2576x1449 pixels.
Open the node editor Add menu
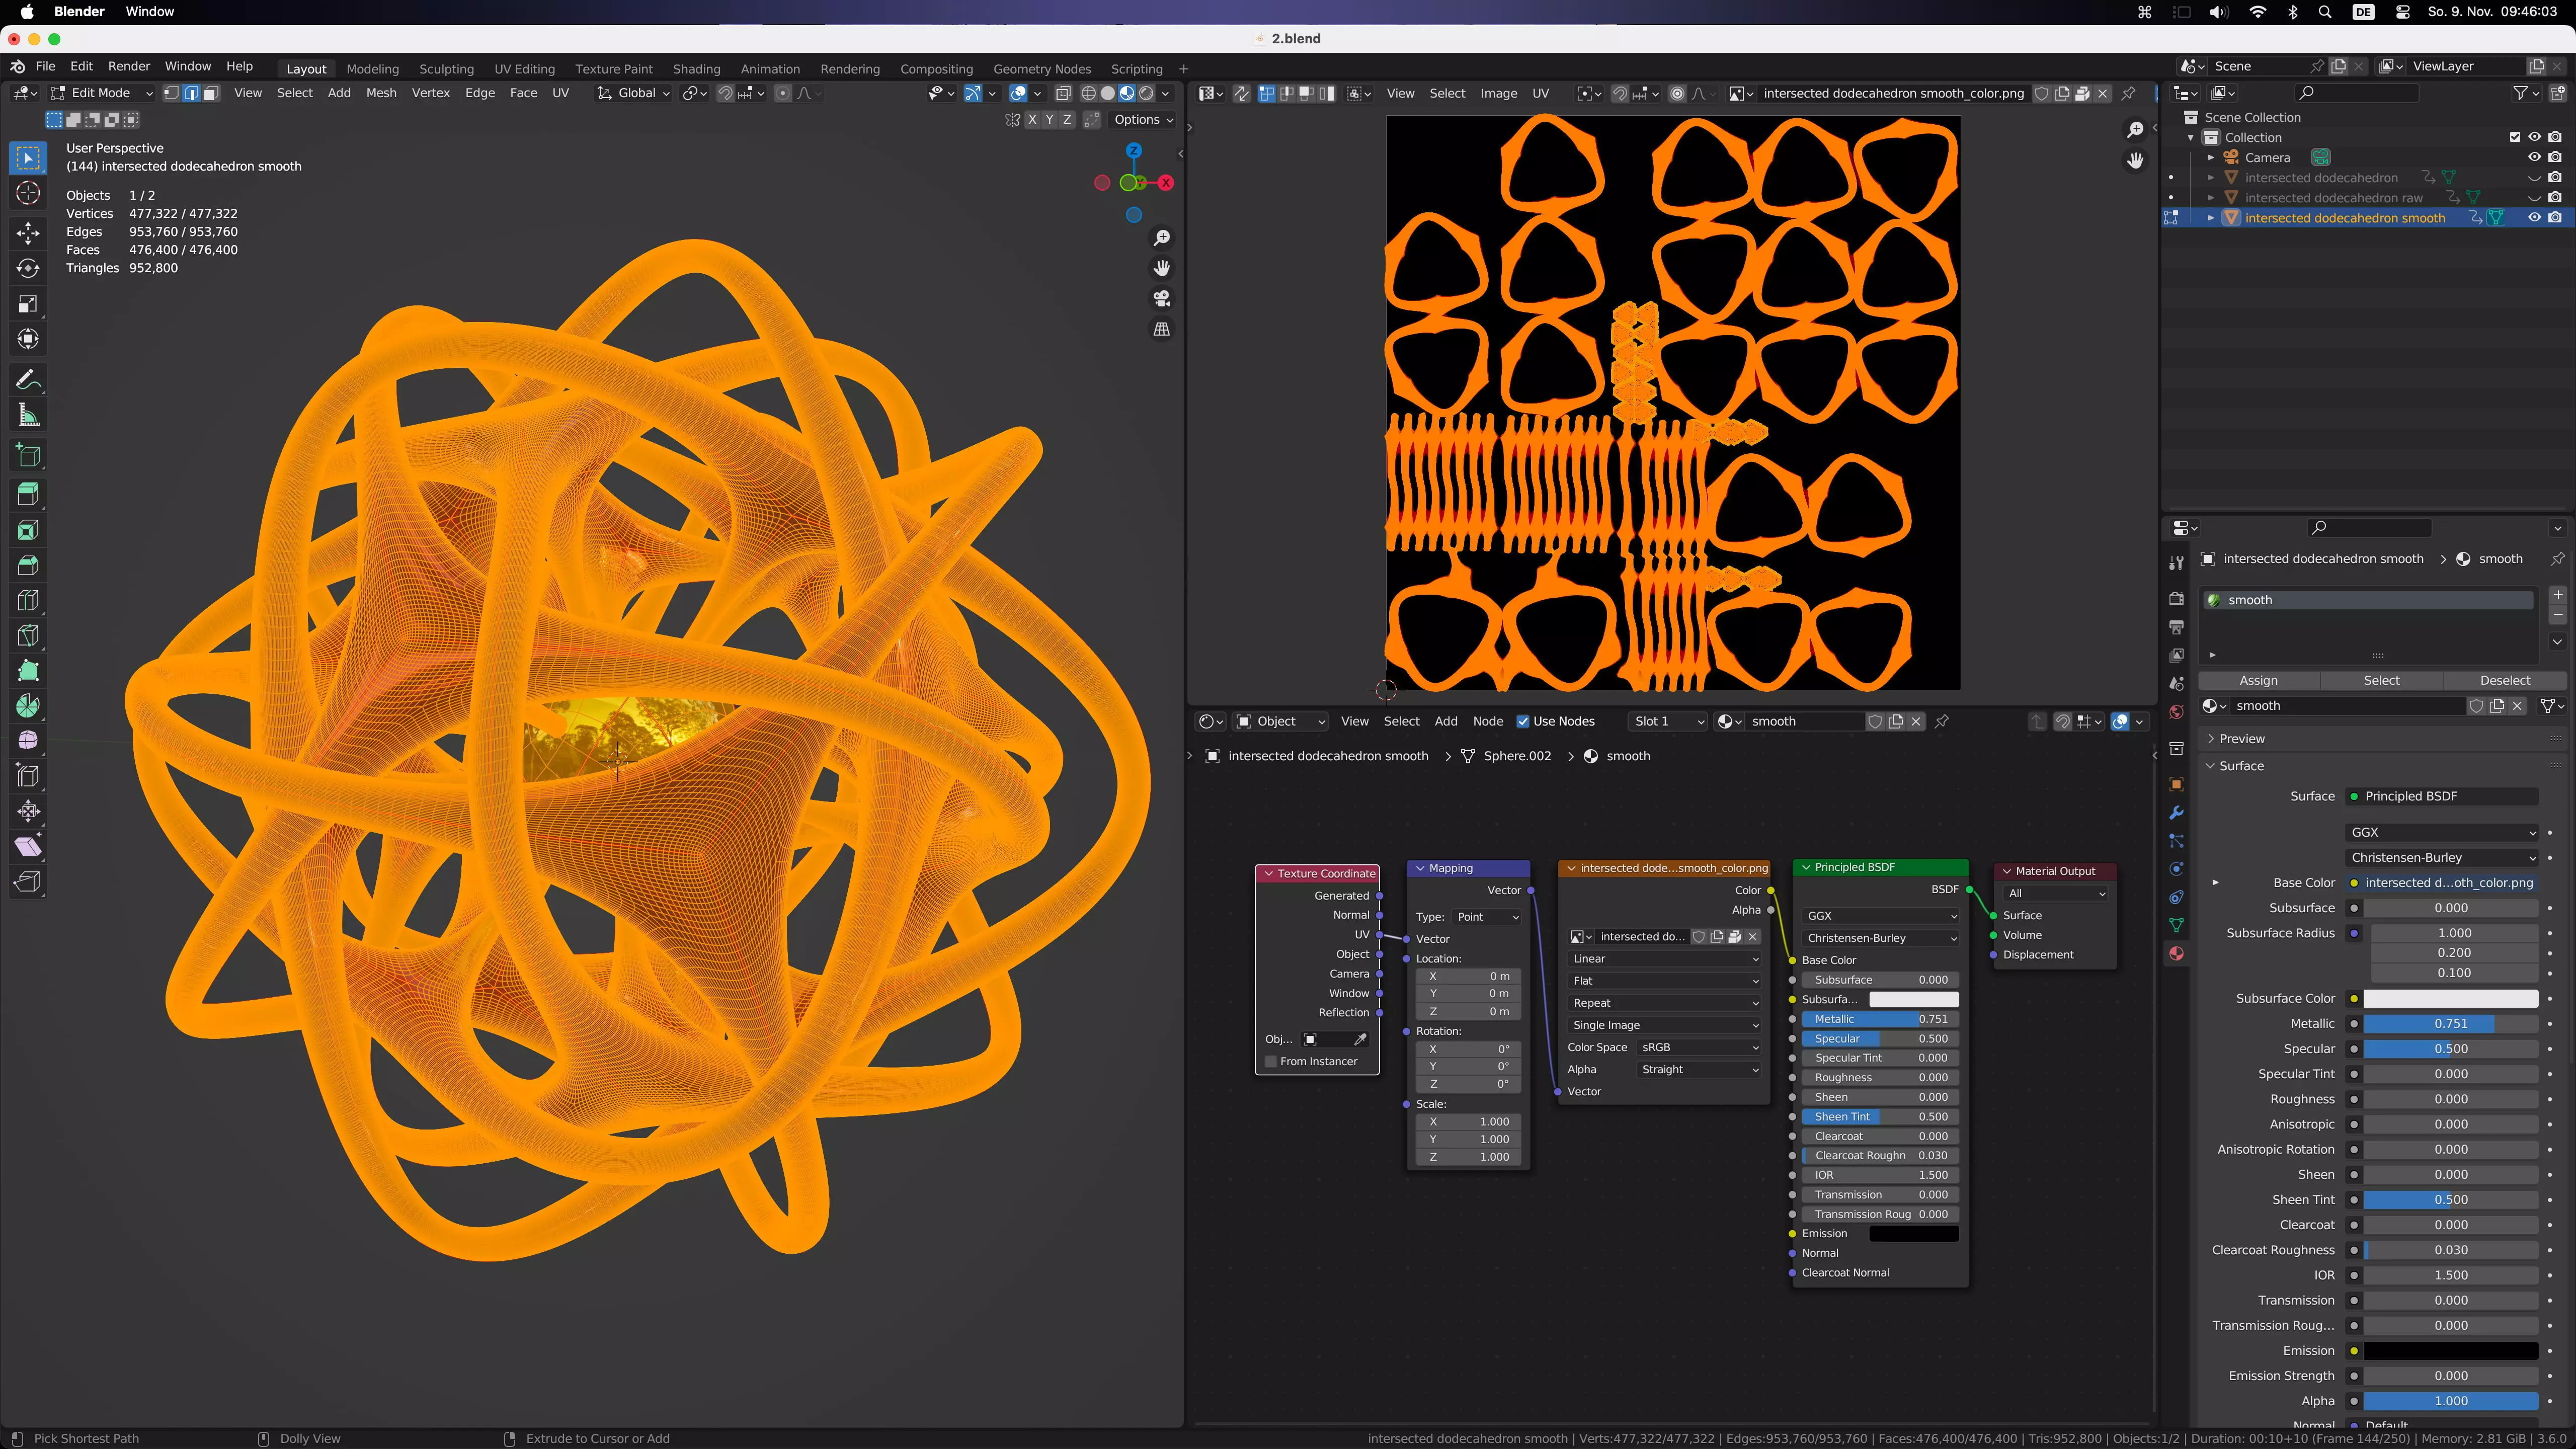pyautogui.click(x=1446, y=721)
